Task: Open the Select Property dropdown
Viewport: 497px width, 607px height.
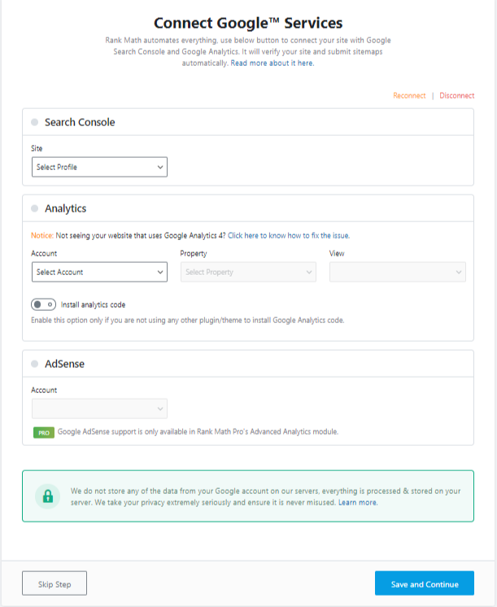Action: 248,272
